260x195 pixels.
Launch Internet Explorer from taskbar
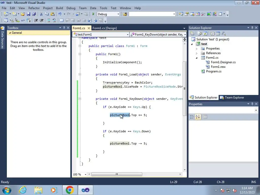(23, 190)
